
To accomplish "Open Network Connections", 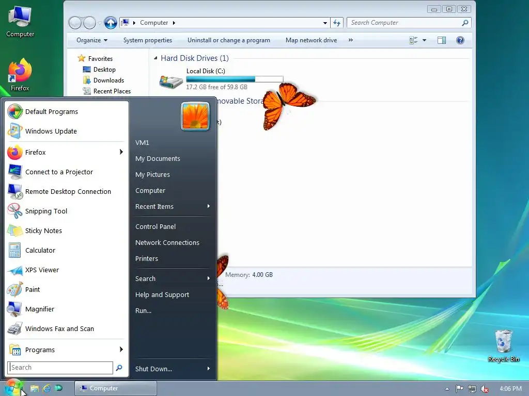I will coord(167,242).
